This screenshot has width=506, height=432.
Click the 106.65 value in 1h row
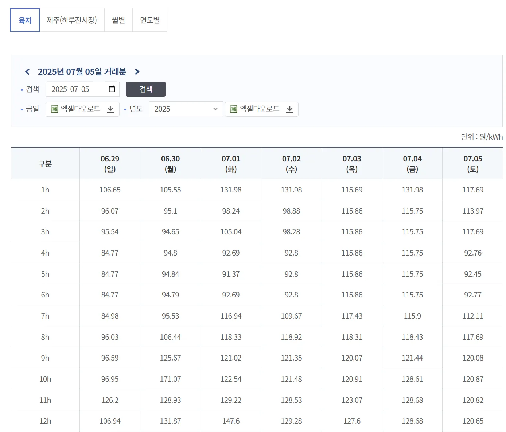tap(110, 190)
